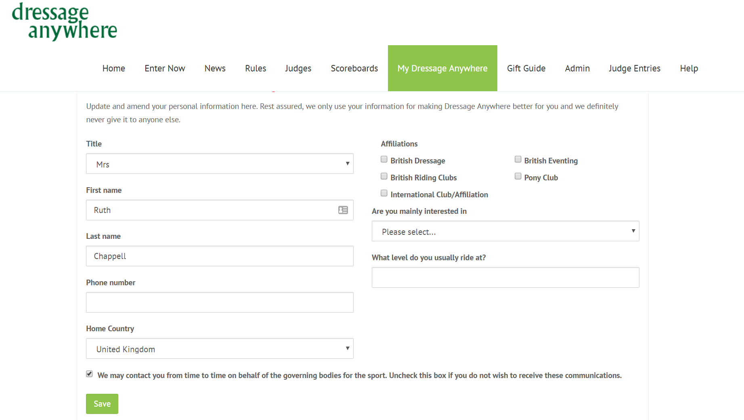This screenshot has width=744, height=420.
Task: Open the Gift Guide menu item
Action: tap(526, 68)
